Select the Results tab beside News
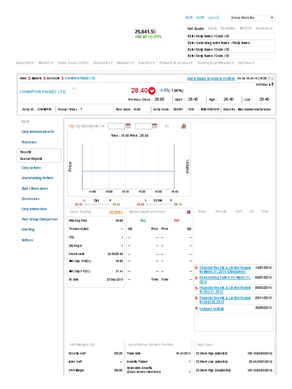Viewport: 292px width, 389px height. 221,211
